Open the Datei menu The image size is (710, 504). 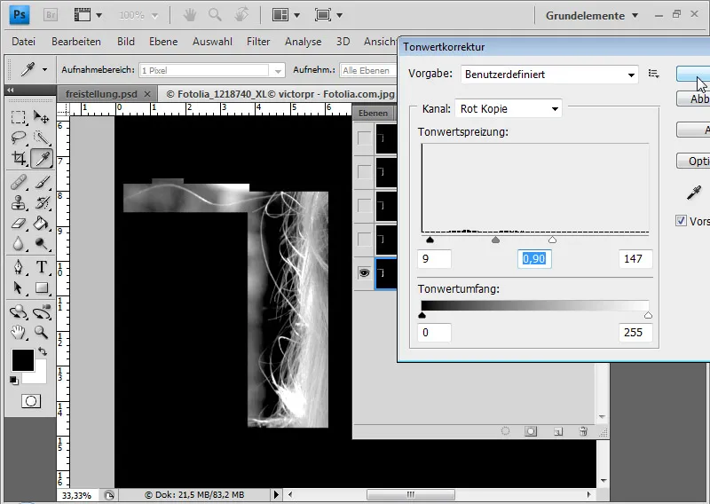coord(24,42)
